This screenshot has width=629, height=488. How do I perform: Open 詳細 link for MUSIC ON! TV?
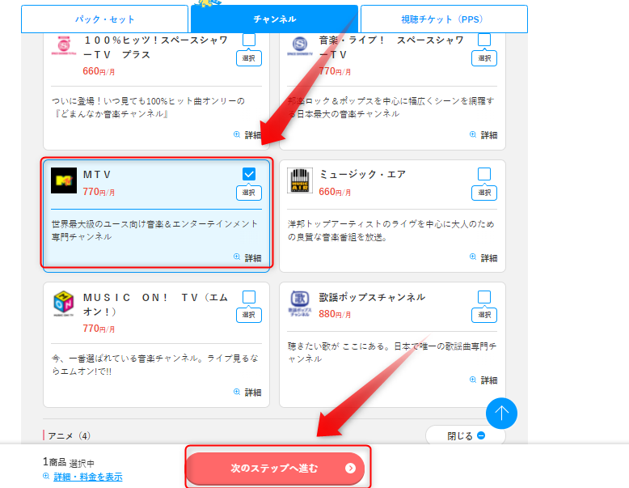pos(248,393)
